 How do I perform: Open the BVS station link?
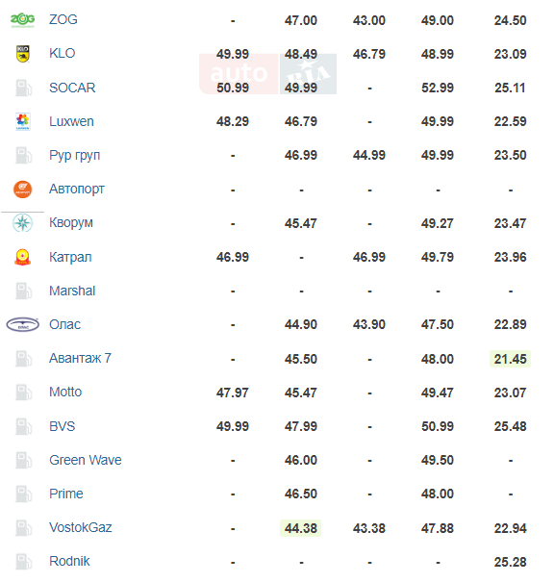tap(63, 426)
